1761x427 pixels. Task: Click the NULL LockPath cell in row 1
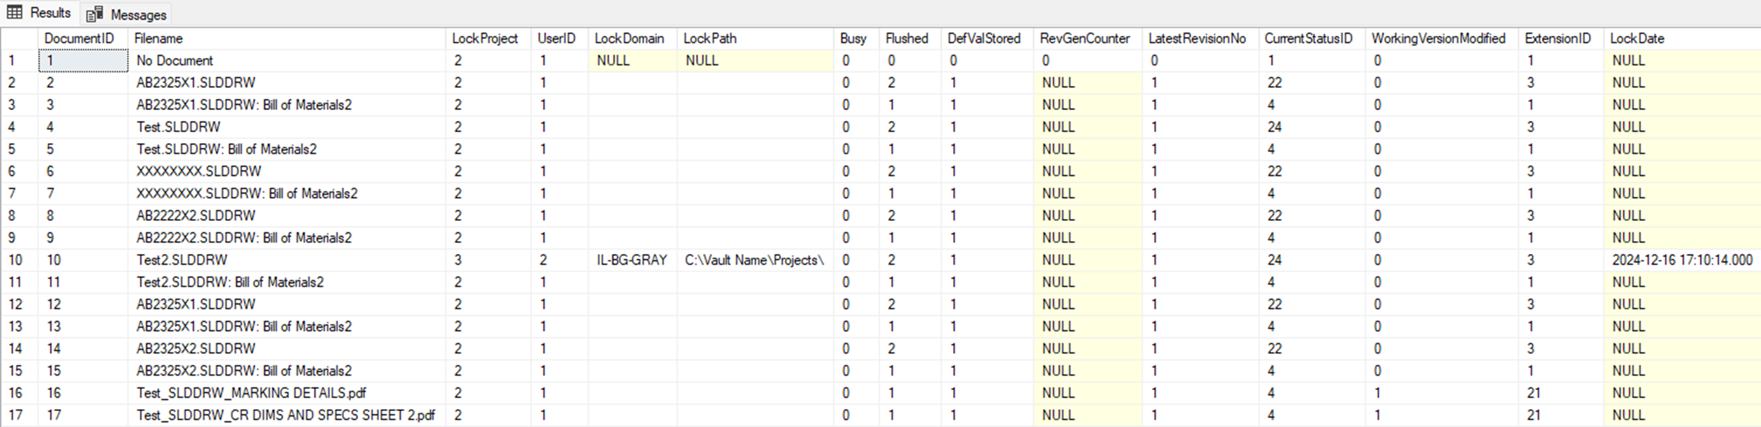point(702,61)
